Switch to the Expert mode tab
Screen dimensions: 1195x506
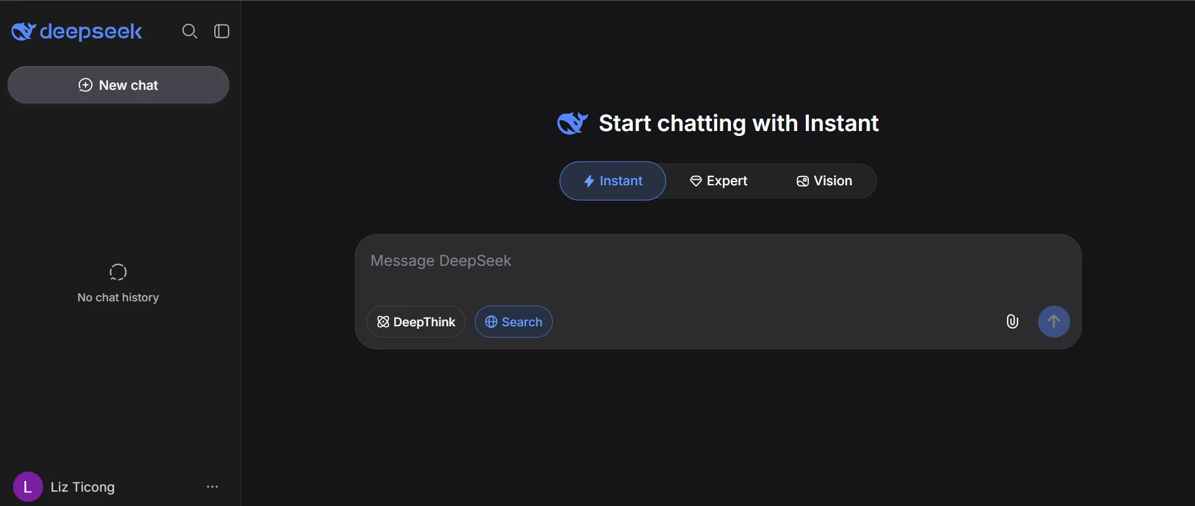pos(718,181)
